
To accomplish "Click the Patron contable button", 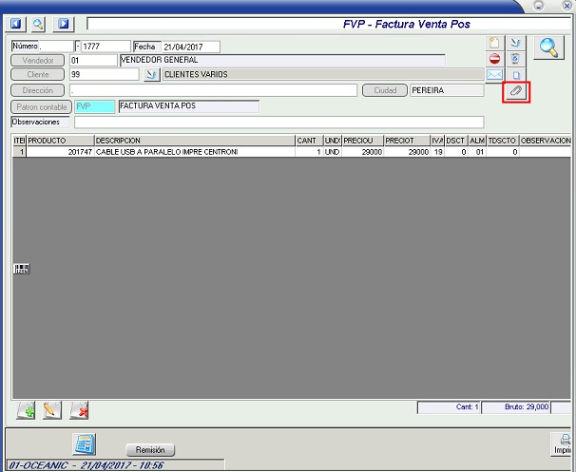I will pyautogui.click(x=41, y=106).
